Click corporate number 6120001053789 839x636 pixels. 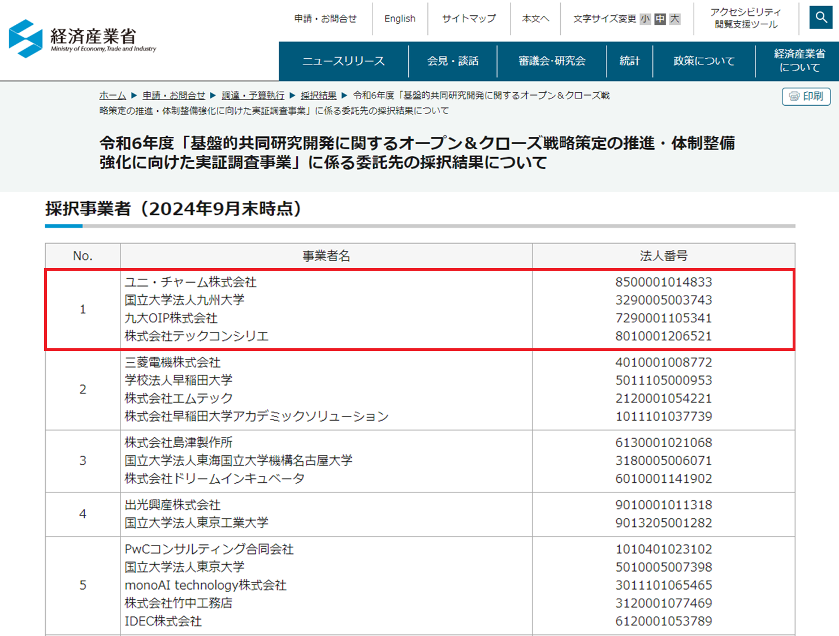pos(664,621)
